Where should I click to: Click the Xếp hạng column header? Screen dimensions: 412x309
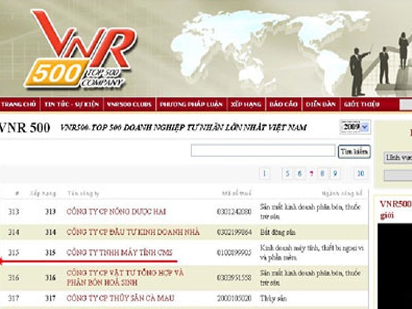click(x=43, y=194)
